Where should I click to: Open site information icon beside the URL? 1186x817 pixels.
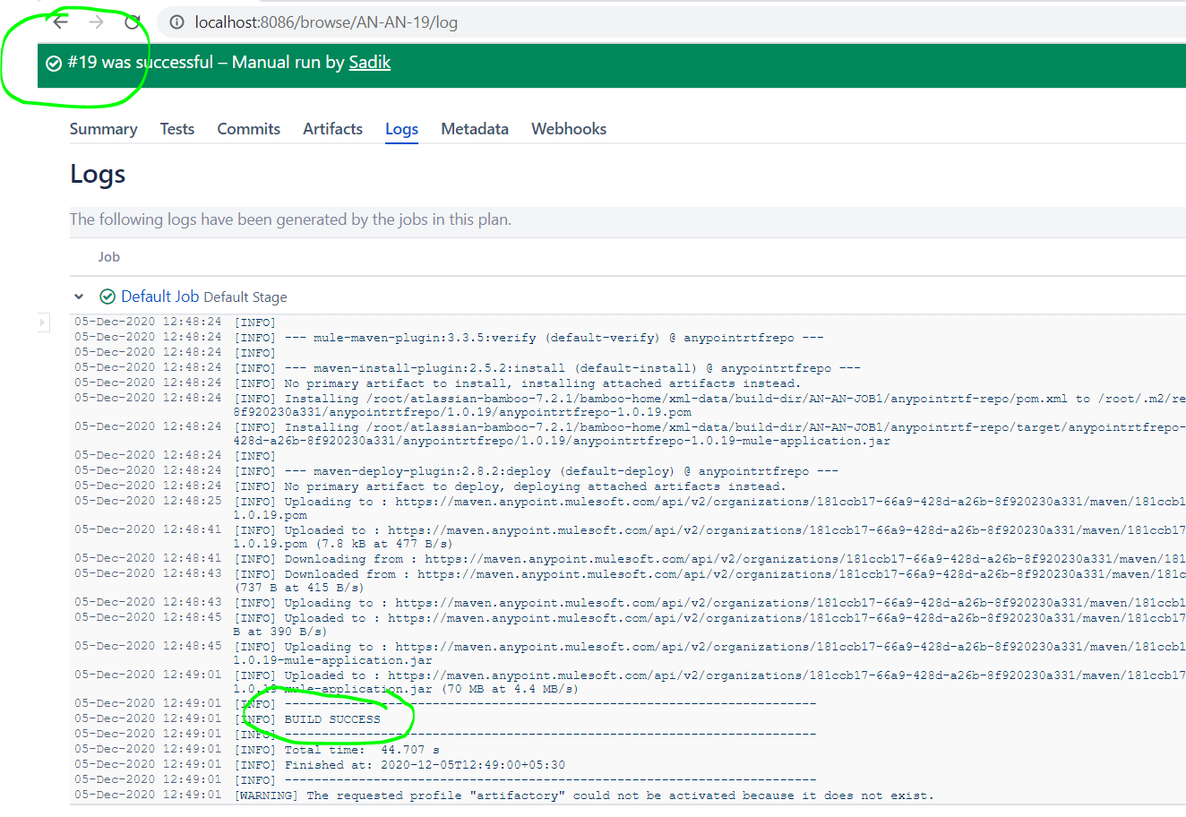tap(176, 22)
